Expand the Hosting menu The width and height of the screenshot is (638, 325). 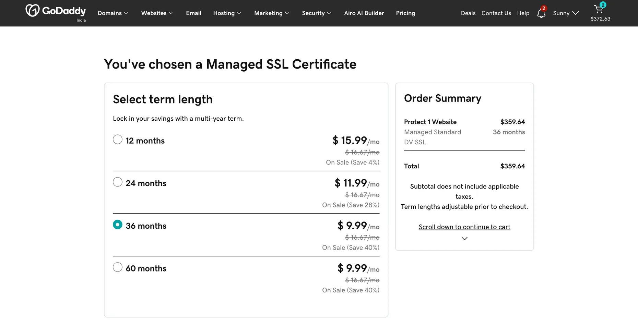click(x=227, y=13)
